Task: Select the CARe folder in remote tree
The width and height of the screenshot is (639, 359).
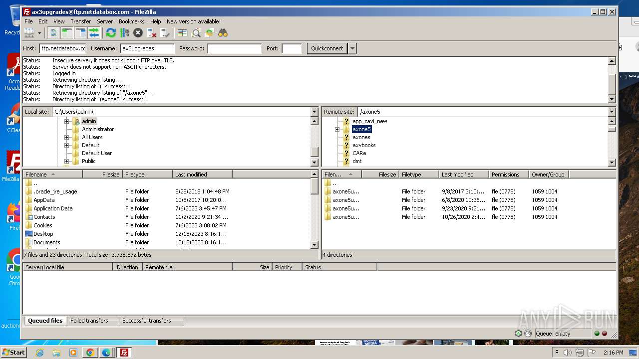Action: [x=359, y=153]
